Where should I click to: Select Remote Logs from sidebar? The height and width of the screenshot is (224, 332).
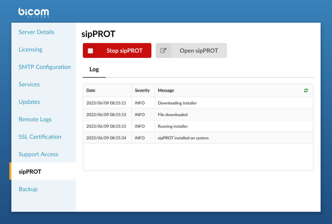(35, 119)
